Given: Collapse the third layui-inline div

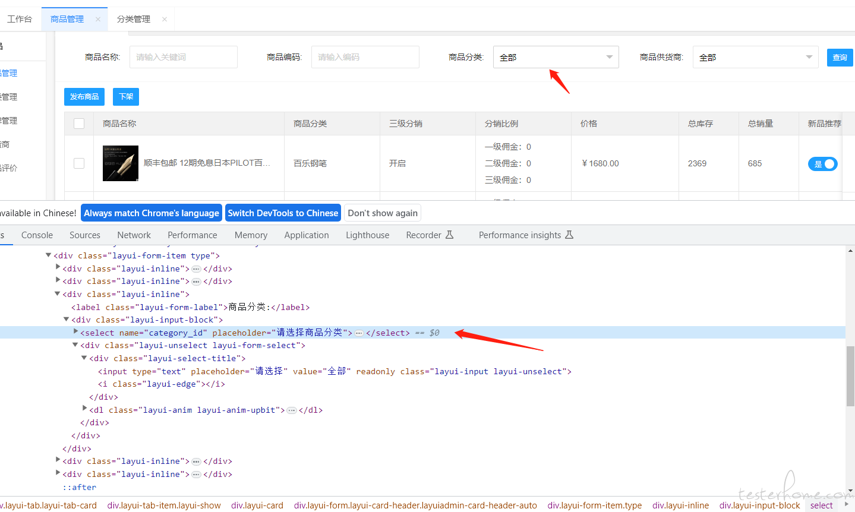Looking at the screenshot, I should [x=58, y=294].
